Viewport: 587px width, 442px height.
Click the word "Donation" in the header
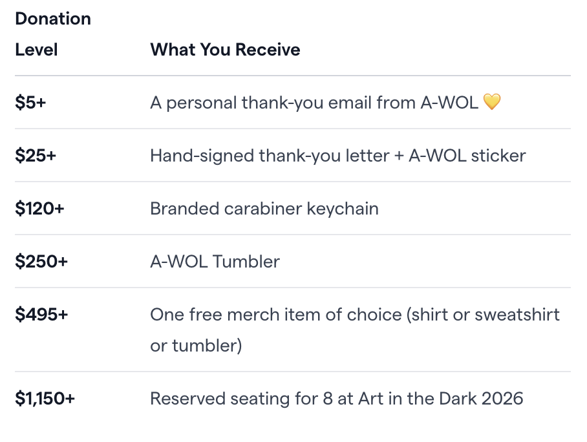53,19
